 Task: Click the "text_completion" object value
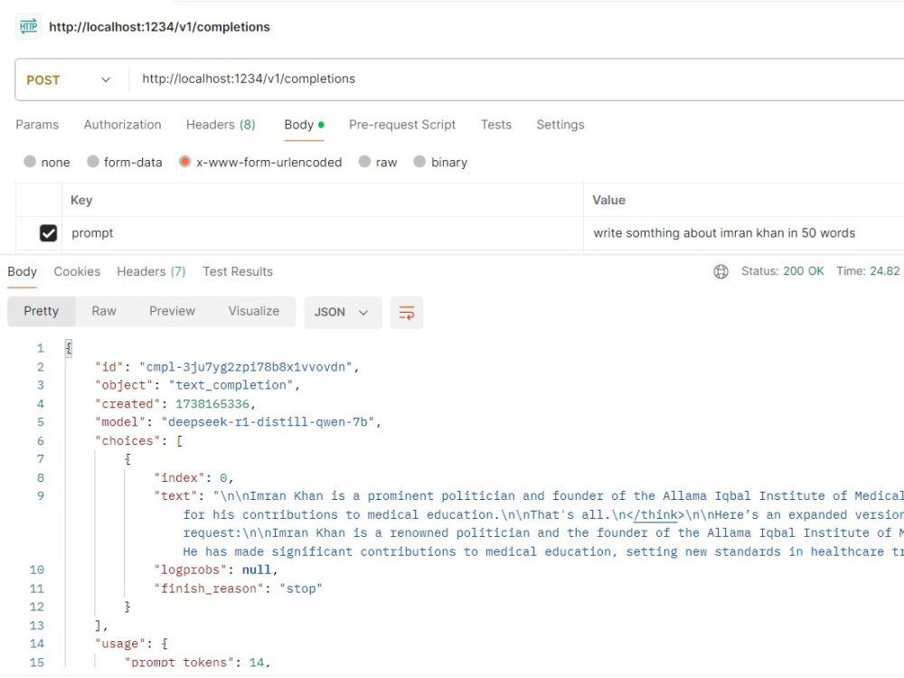click(231, 385)
